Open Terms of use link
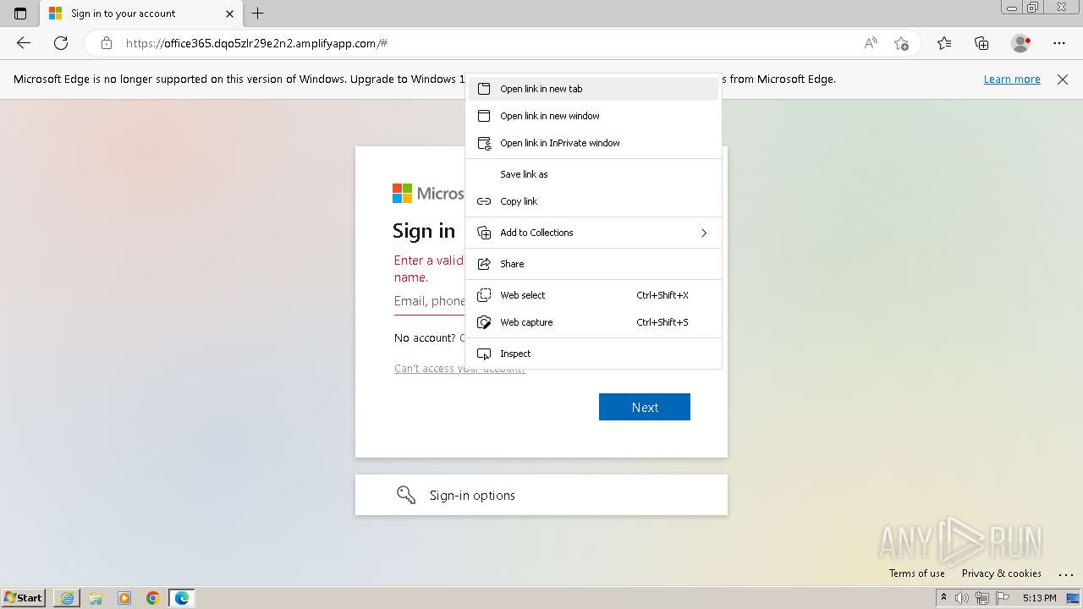 [x=917, y=573]
